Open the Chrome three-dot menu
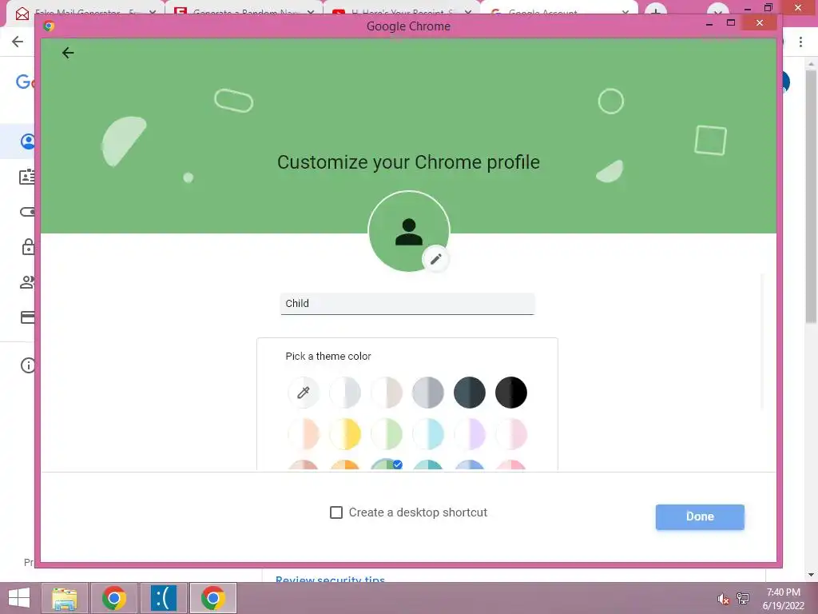818x614 pixels. [x=800, y=42]
